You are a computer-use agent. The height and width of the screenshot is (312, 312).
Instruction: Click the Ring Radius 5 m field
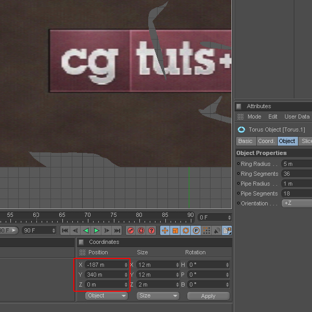click(x=296, y=164)
